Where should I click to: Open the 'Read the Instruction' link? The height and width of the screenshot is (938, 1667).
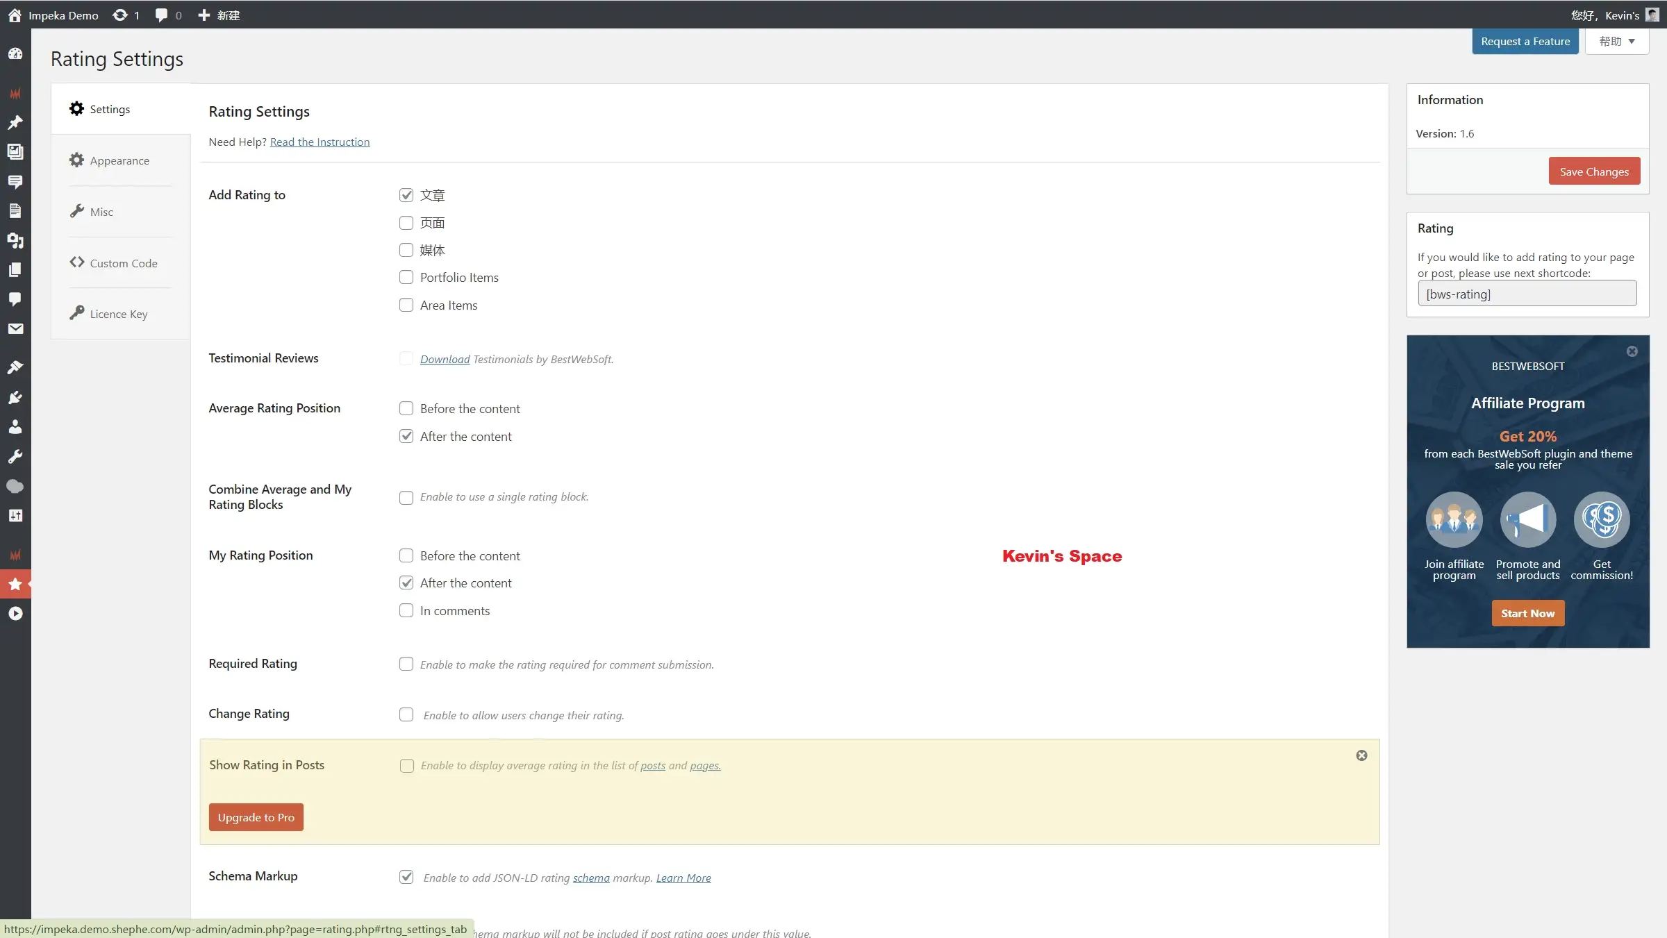(320, 142)
